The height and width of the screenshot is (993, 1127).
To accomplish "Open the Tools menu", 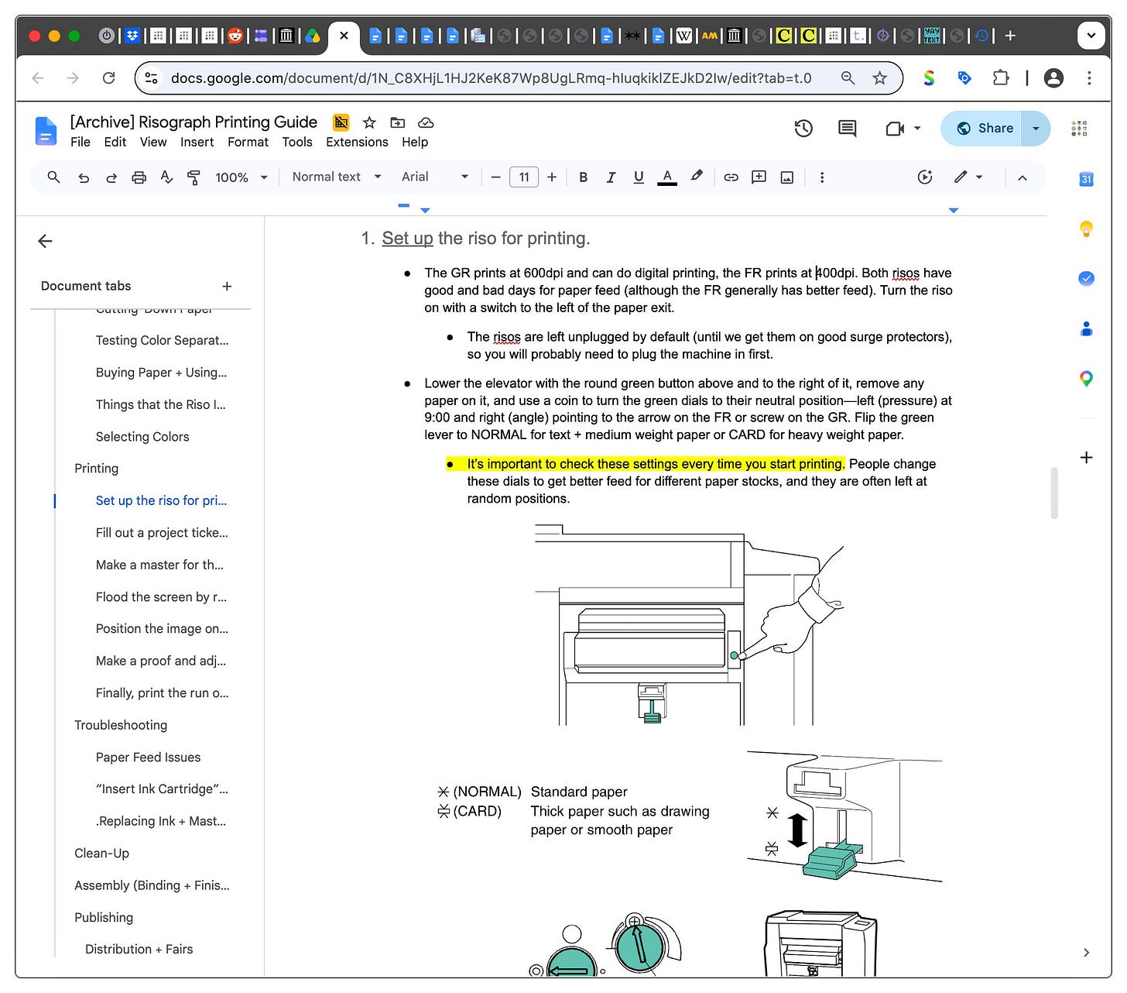I will pos(297,143).
